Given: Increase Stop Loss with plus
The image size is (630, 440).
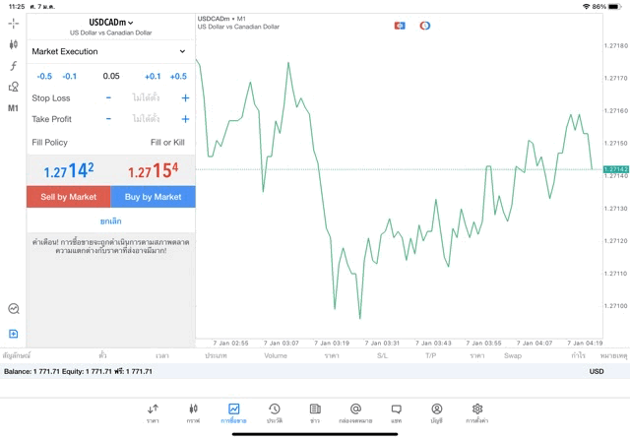Looking at the screenshot, I should click(185, 97).
